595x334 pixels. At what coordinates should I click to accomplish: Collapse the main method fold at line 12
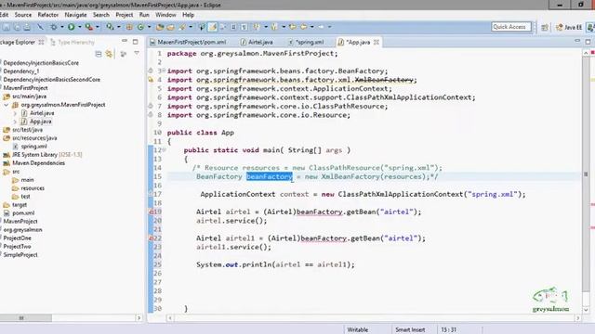[165, 150]
